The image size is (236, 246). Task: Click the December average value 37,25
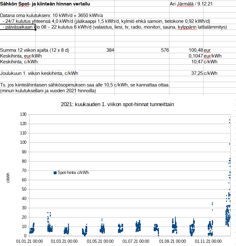197,73
